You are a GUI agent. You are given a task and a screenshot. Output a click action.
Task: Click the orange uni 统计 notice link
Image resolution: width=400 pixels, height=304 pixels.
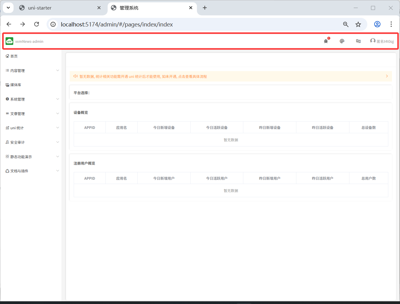click(143, 77)
